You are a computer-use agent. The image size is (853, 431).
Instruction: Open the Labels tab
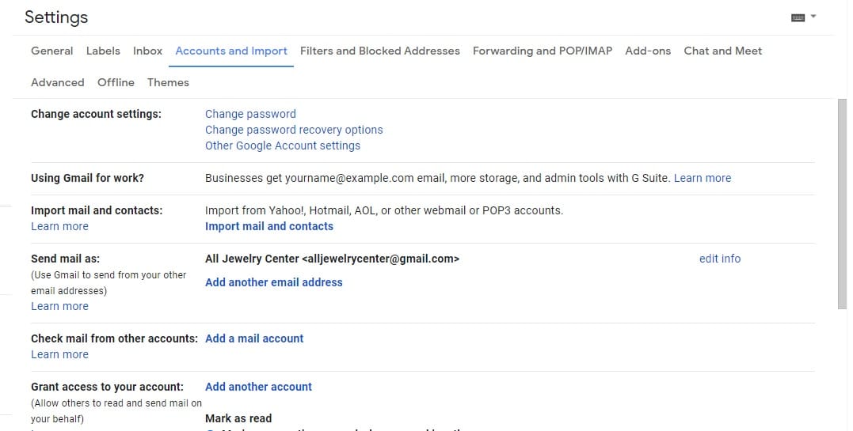click(x=103, y=51)
